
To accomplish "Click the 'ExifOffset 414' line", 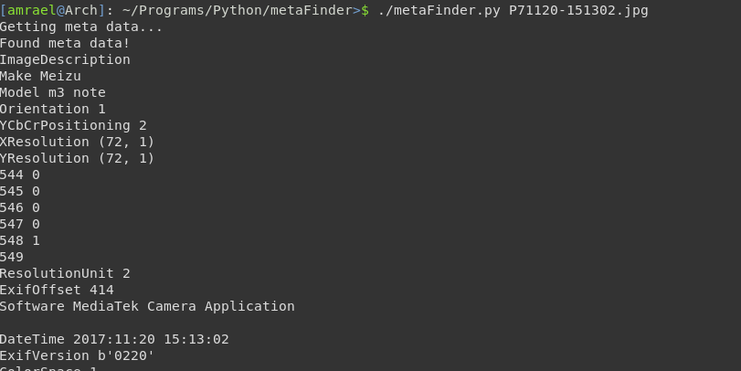I will (57, 290).
